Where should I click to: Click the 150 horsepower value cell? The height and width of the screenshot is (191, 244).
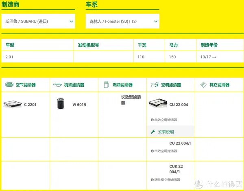point(181,57)
